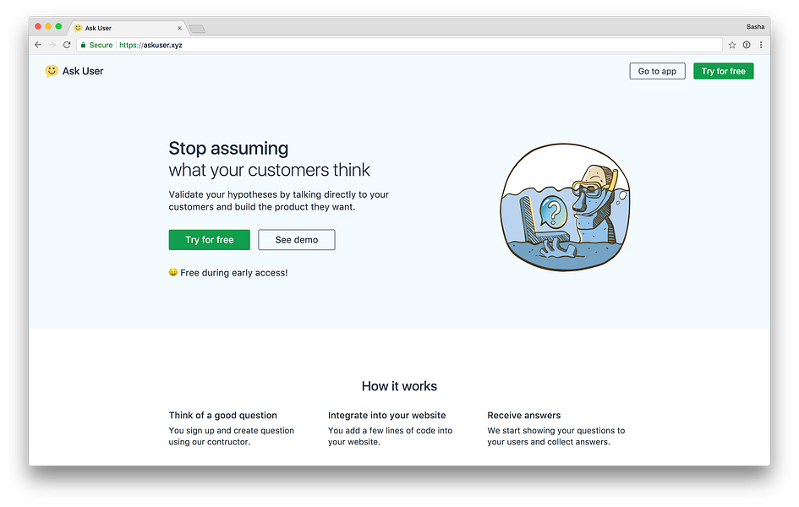Click the How it works heading
The width and height of the screenshot is (799, 507).
click(x=399, y=386)
